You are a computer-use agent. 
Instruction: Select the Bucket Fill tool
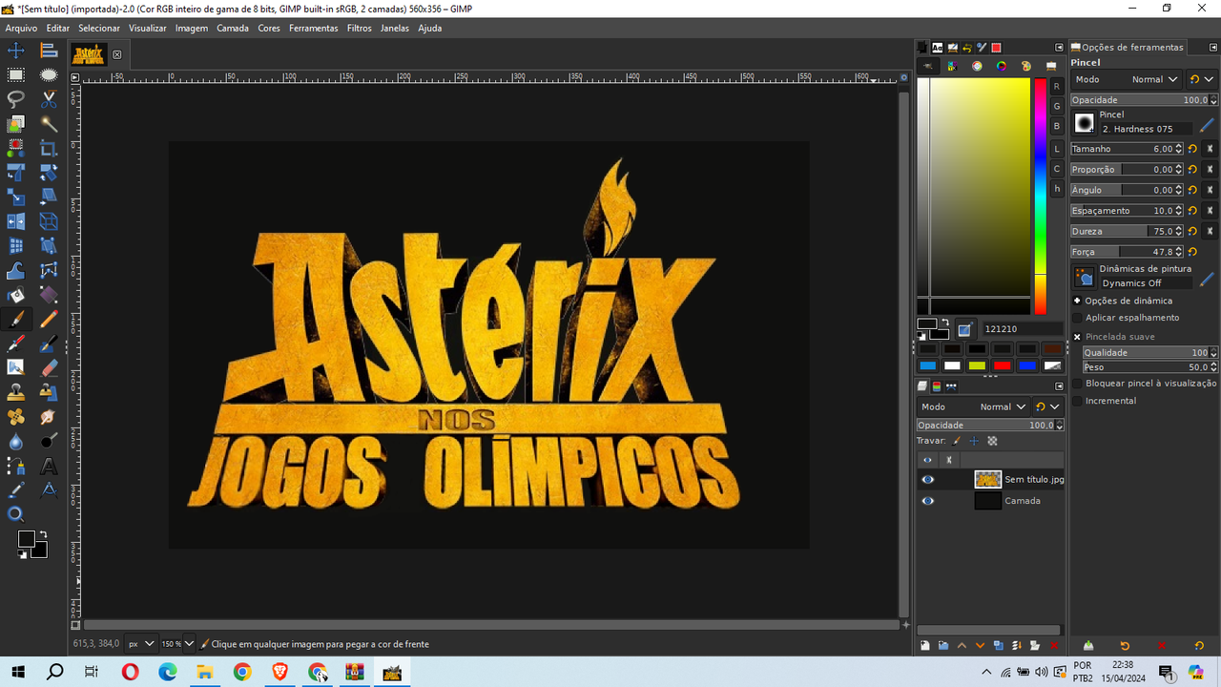(16, 295)
